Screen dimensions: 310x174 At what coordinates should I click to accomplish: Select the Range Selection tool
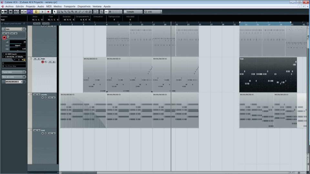point(58,12)
